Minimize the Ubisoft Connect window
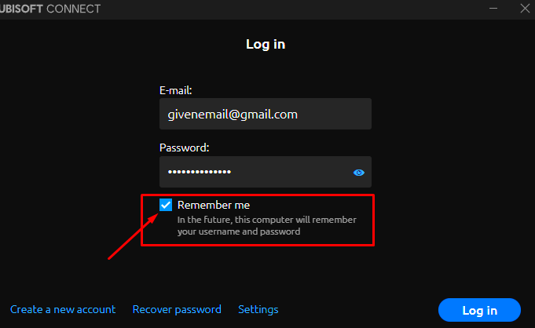Viewport: 535px width, 328px height. coord(493,8)
